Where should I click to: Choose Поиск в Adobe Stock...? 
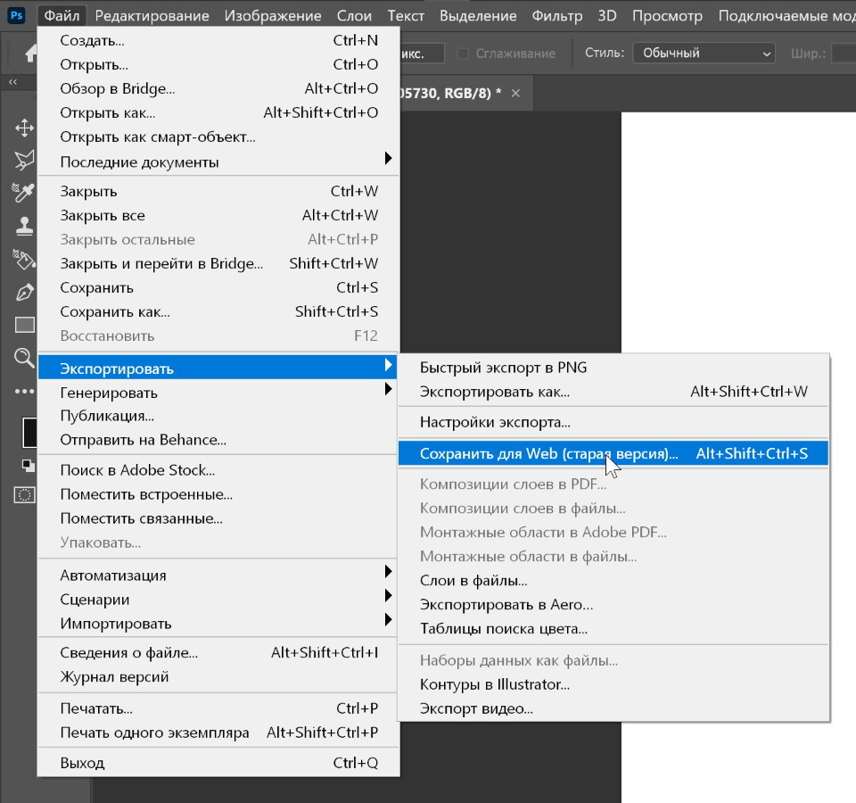(218, 470)
